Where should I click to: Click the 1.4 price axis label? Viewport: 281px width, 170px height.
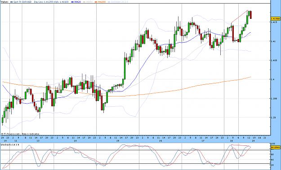pos(272,79)
